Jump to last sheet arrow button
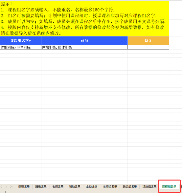182x193 pixels. point(11,186)
